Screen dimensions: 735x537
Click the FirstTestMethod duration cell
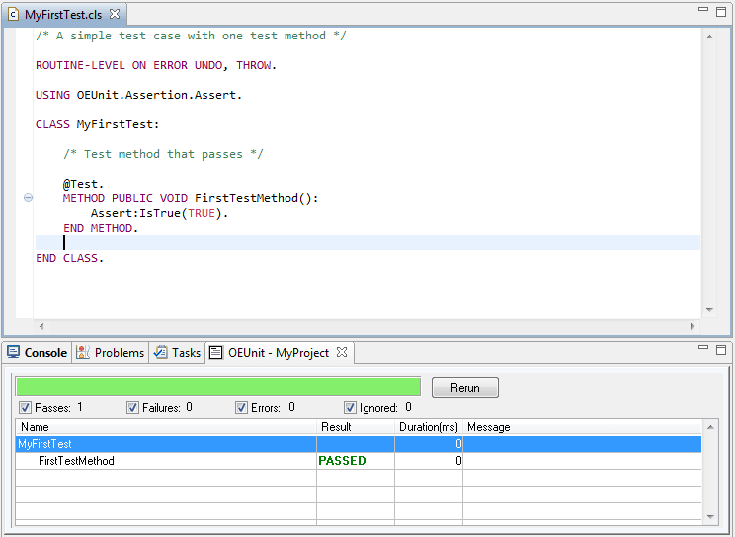click(429, 461)
